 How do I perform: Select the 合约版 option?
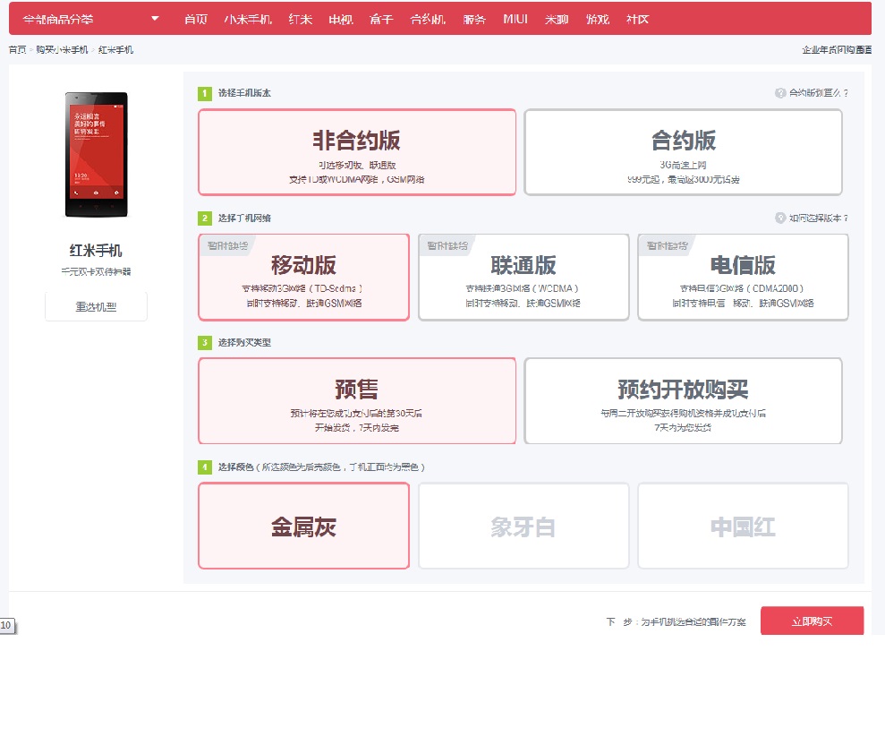683,152
